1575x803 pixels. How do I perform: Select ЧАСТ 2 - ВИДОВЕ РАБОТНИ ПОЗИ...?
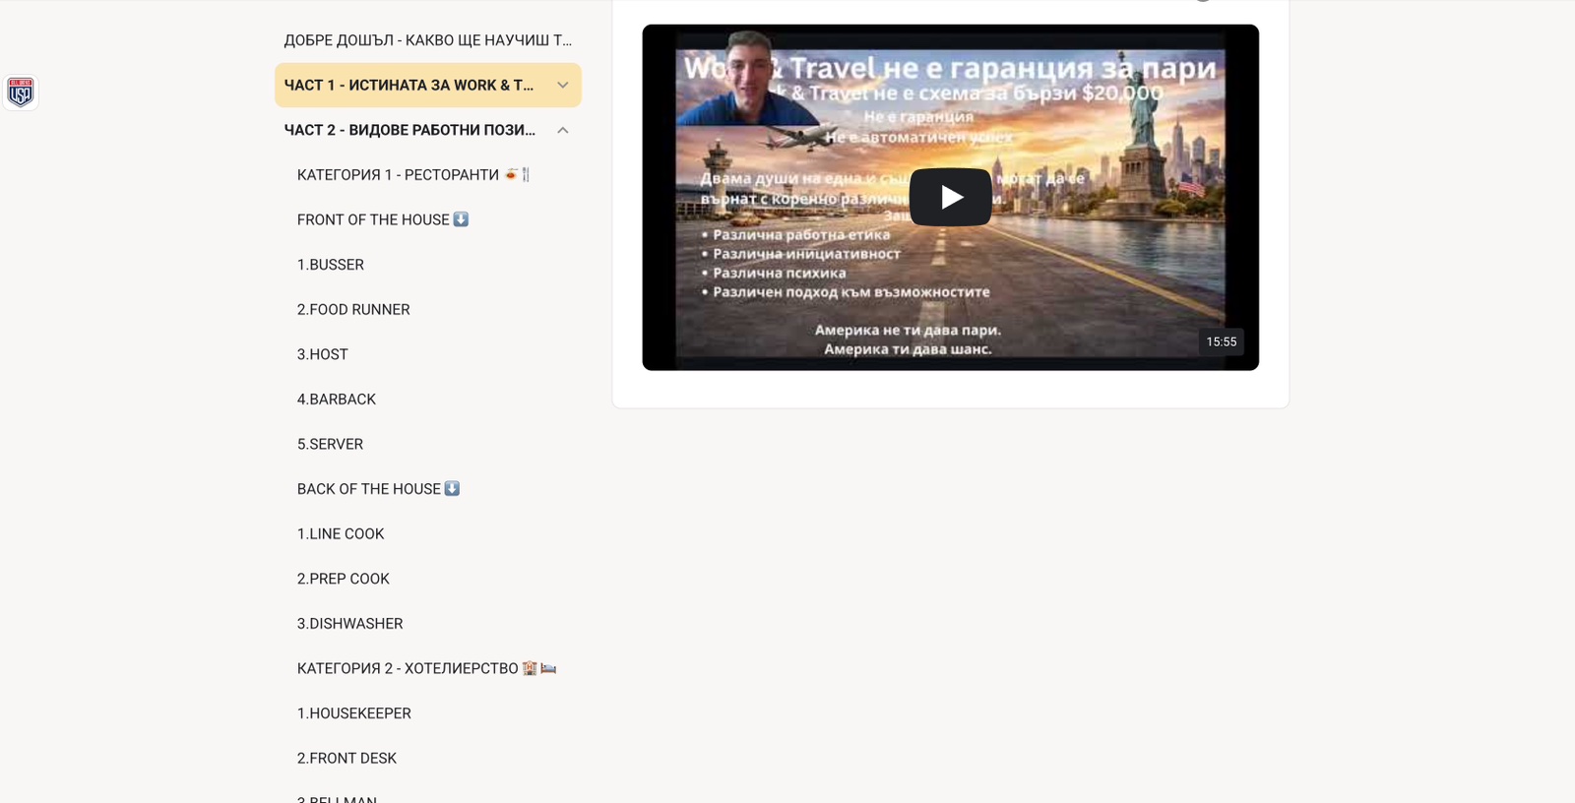click(x=409, y=130)
